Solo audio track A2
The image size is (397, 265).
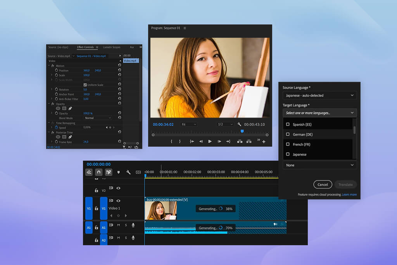[x=126, y=237]
